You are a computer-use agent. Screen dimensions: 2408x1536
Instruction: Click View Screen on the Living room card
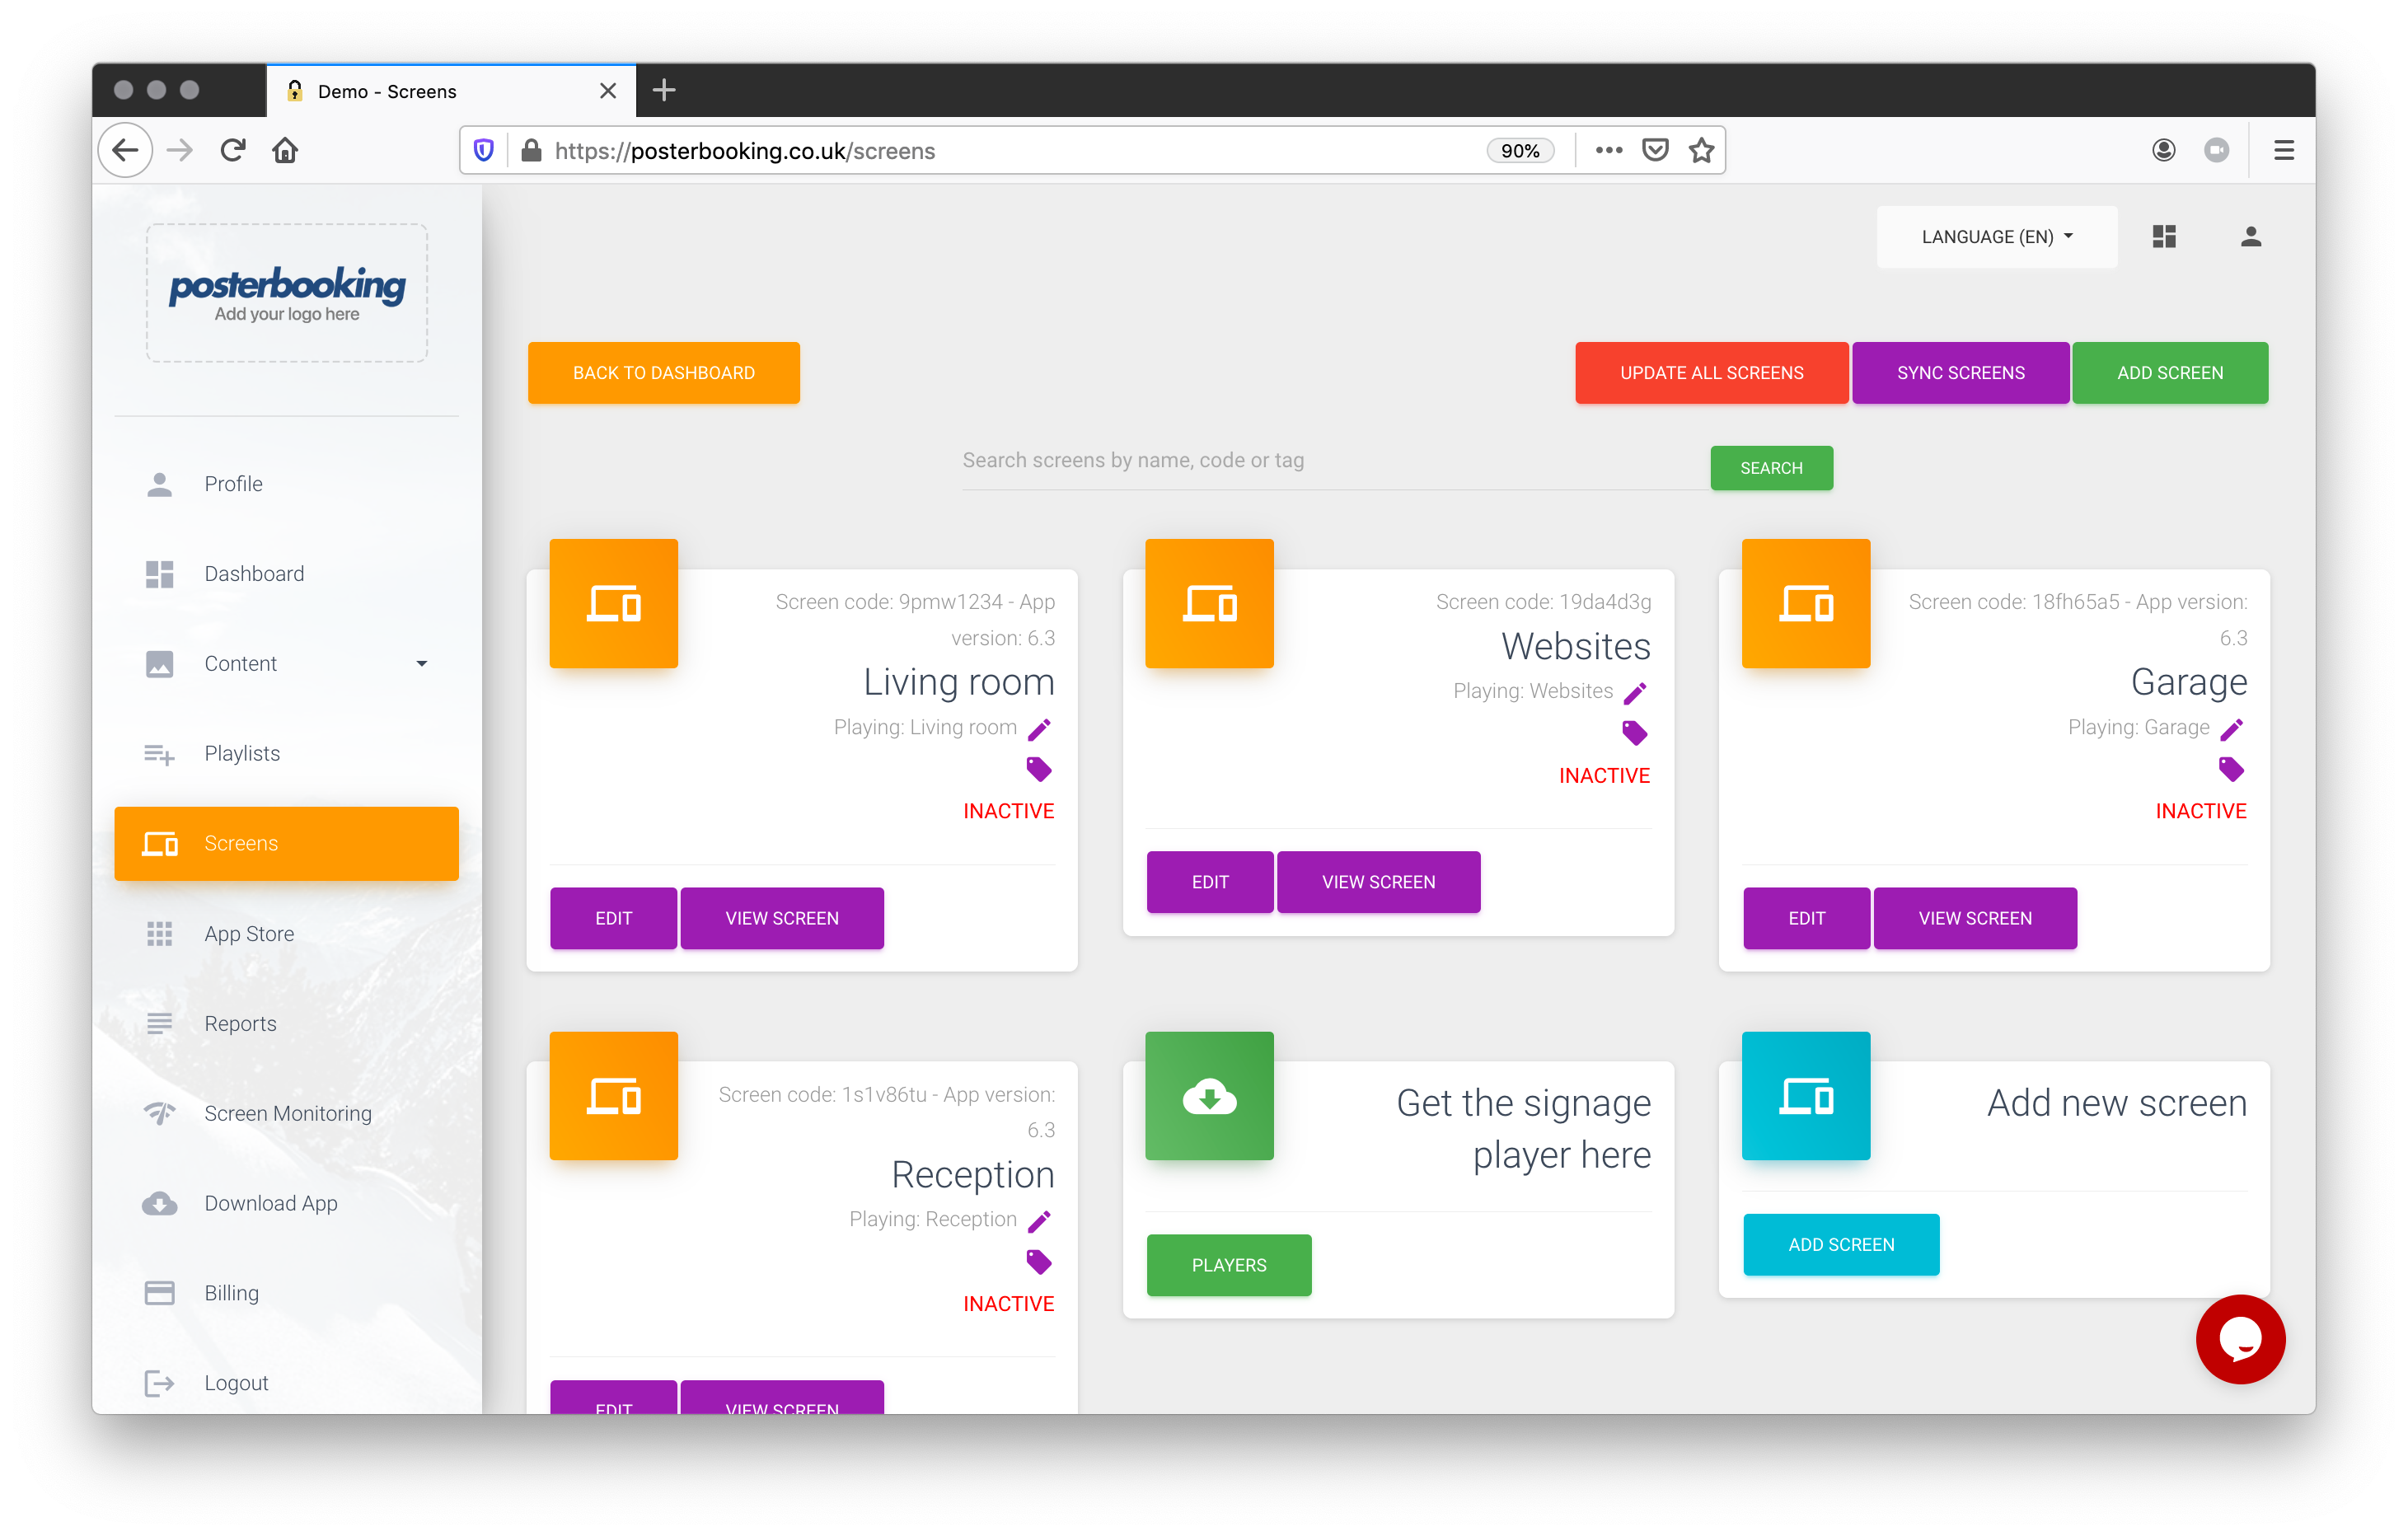[x=782, y=918]
